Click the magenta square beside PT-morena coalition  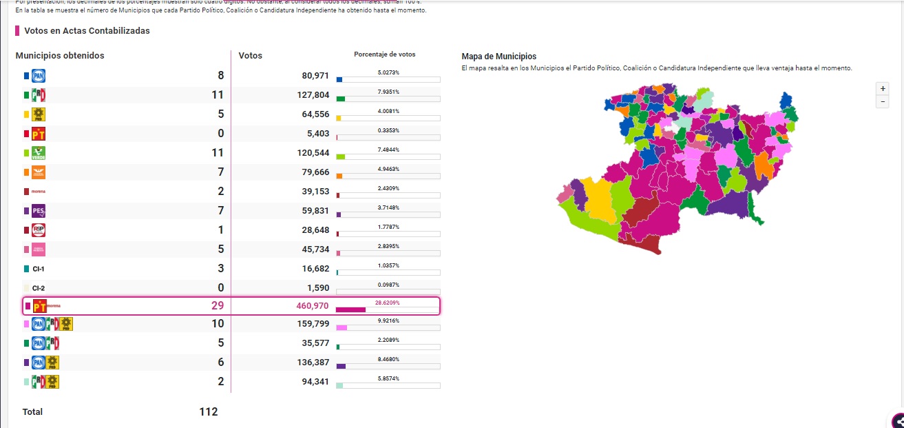28,306
